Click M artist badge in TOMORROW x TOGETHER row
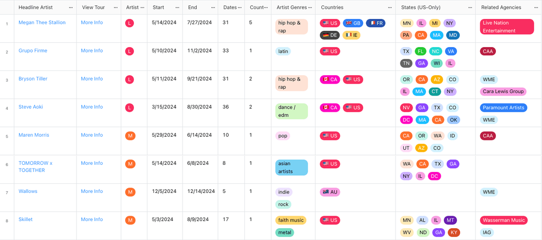 130,164
